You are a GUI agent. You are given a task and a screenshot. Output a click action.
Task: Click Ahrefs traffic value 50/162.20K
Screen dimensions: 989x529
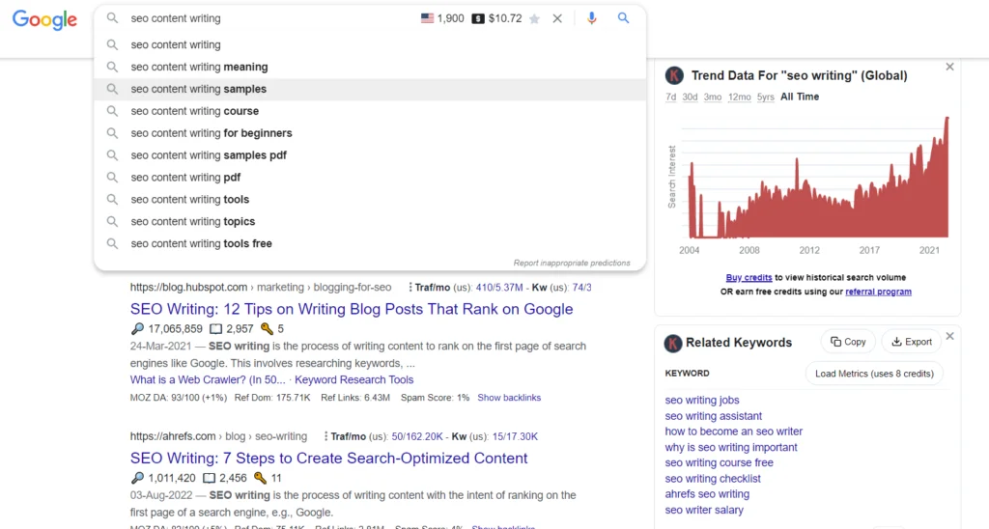tap(417, 436)
